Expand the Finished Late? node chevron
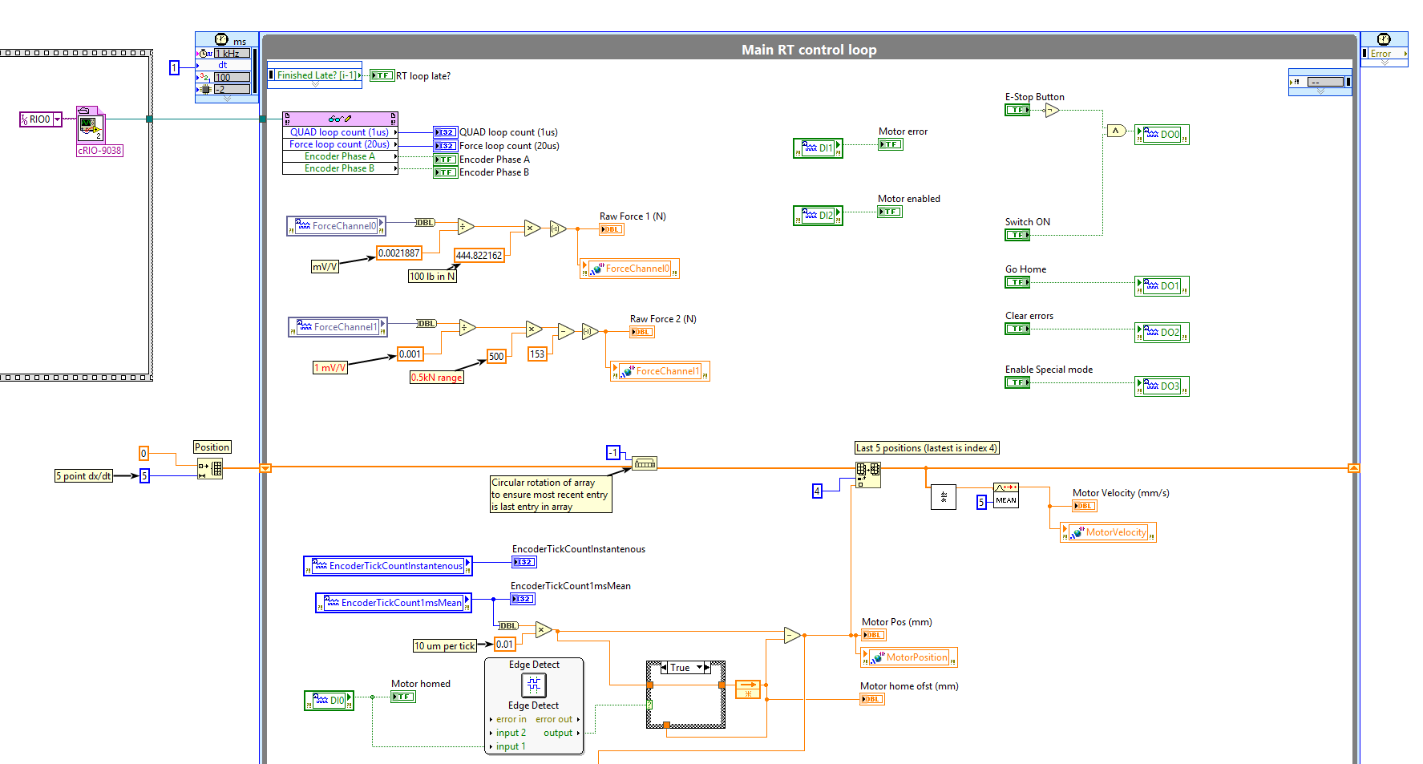The image size is (1423, 764). coord(314,84)
